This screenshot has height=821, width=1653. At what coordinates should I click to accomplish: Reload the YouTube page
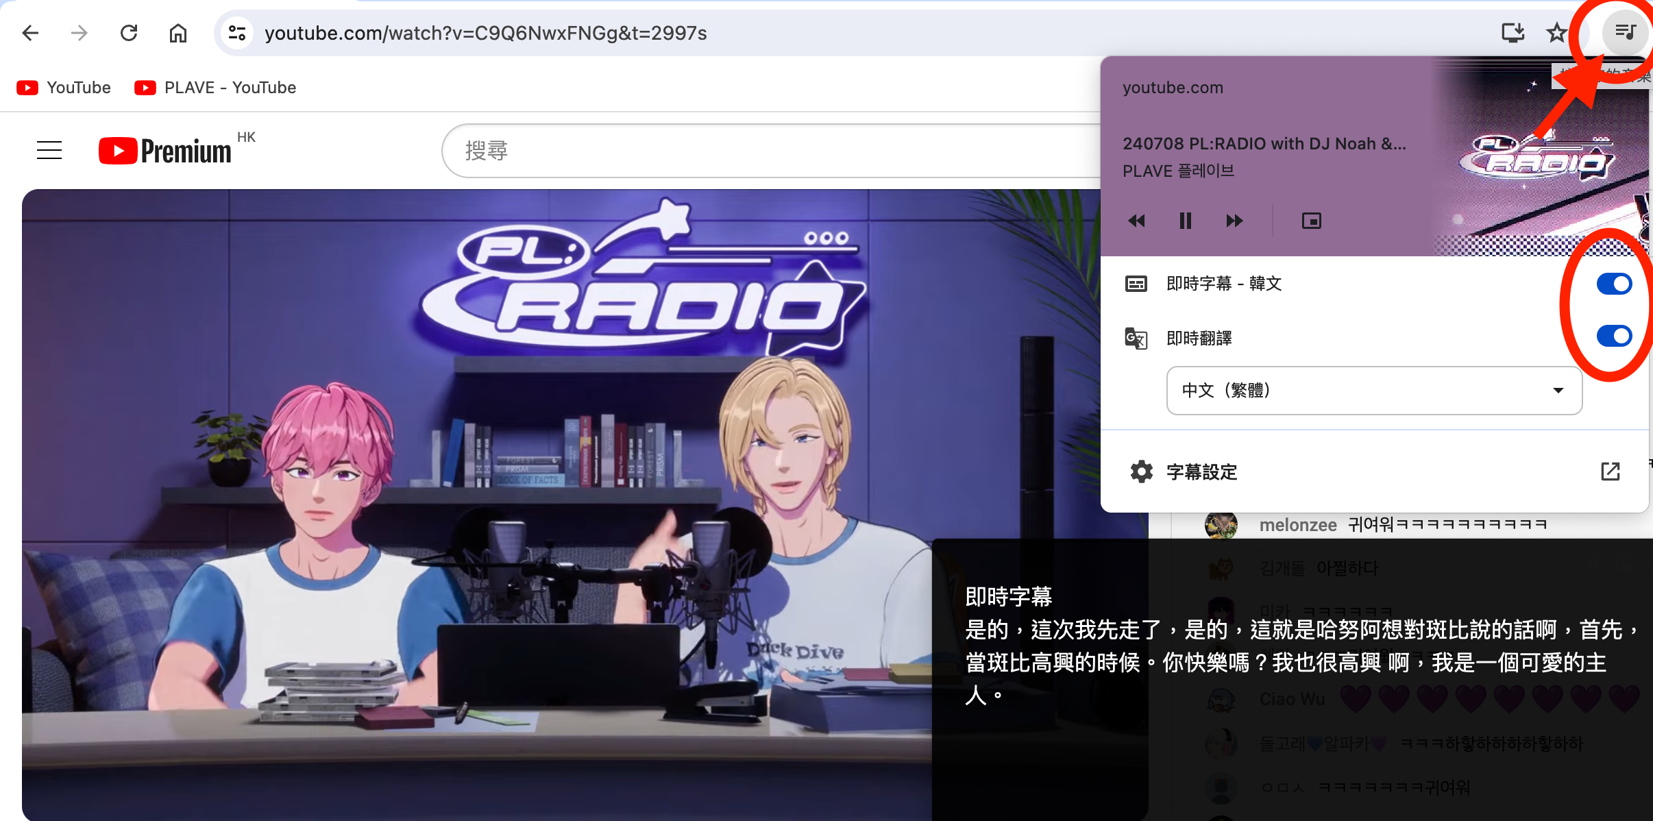pos(129,33)
